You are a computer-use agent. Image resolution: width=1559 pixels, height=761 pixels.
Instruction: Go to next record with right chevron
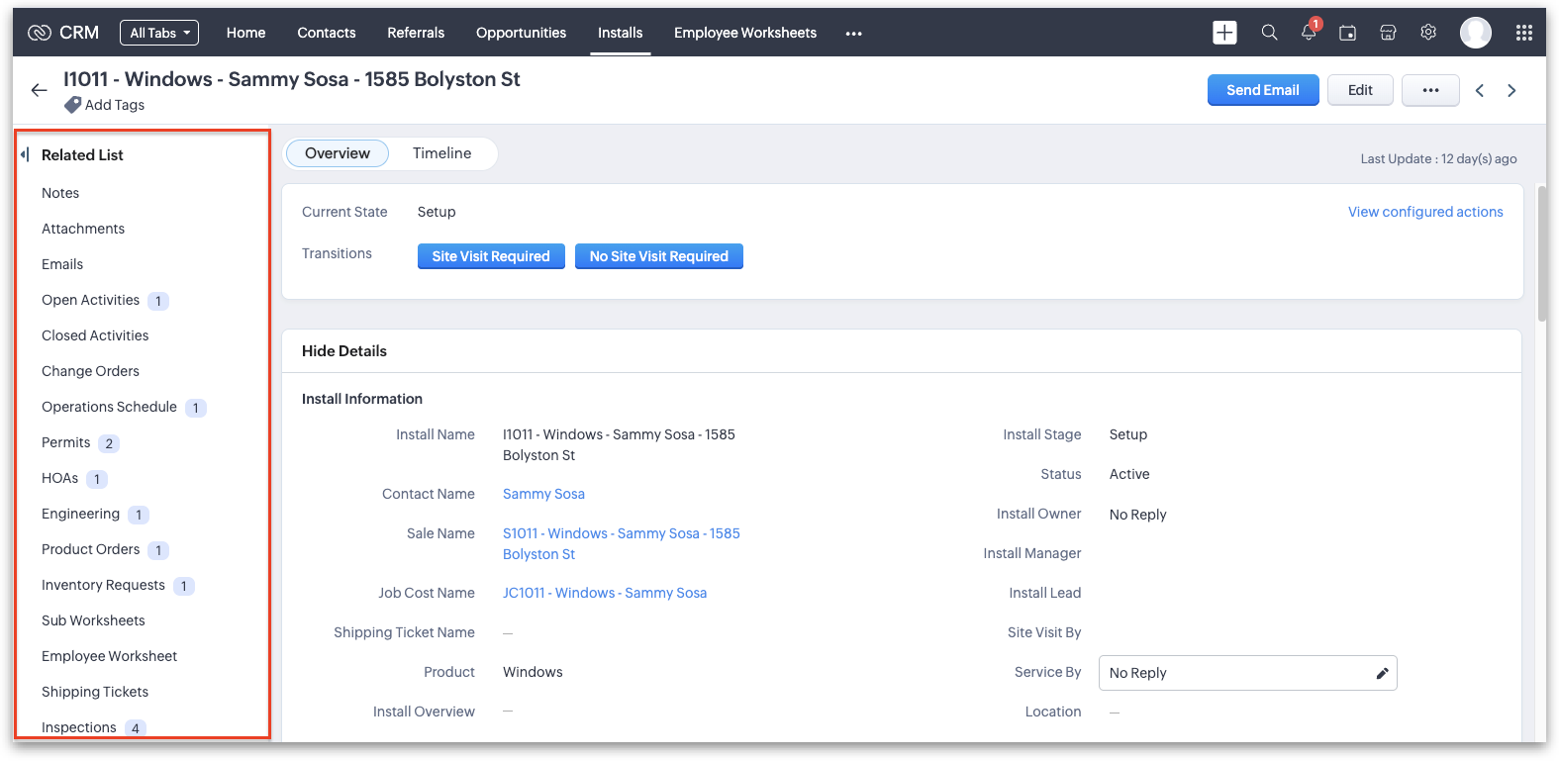[1511, 90]
